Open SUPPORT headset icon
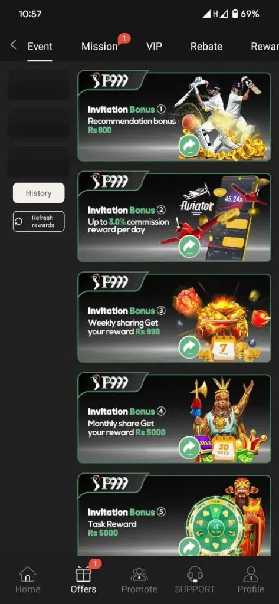Screen dimensions: 279x604 tap(195, 574)
